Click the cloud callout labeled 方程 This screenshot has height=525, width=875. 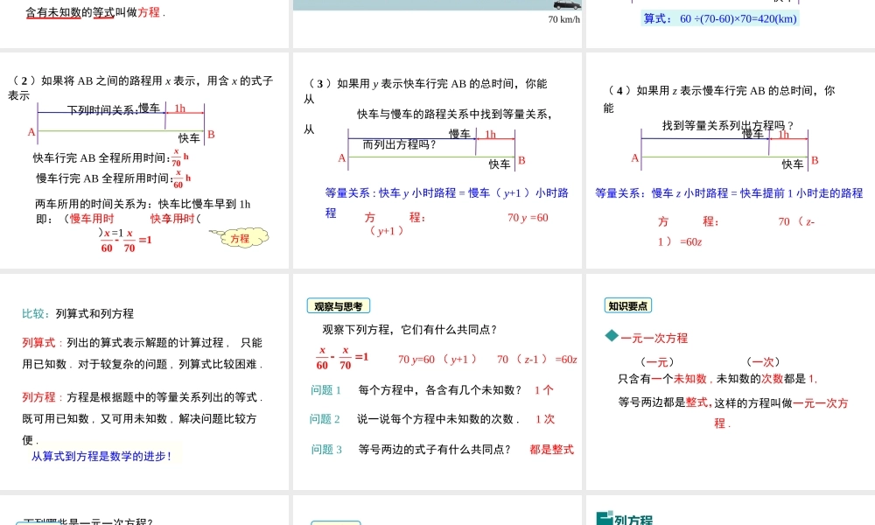(240, 238)
